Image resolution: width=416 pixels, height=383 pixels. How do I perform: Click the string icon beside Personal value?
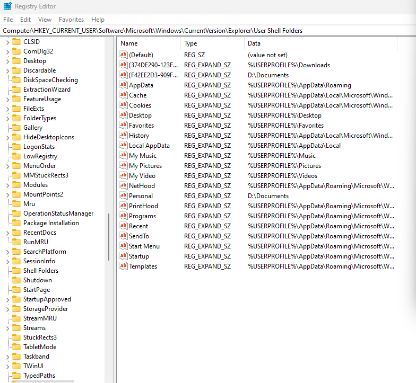click(x=123, y=195)
